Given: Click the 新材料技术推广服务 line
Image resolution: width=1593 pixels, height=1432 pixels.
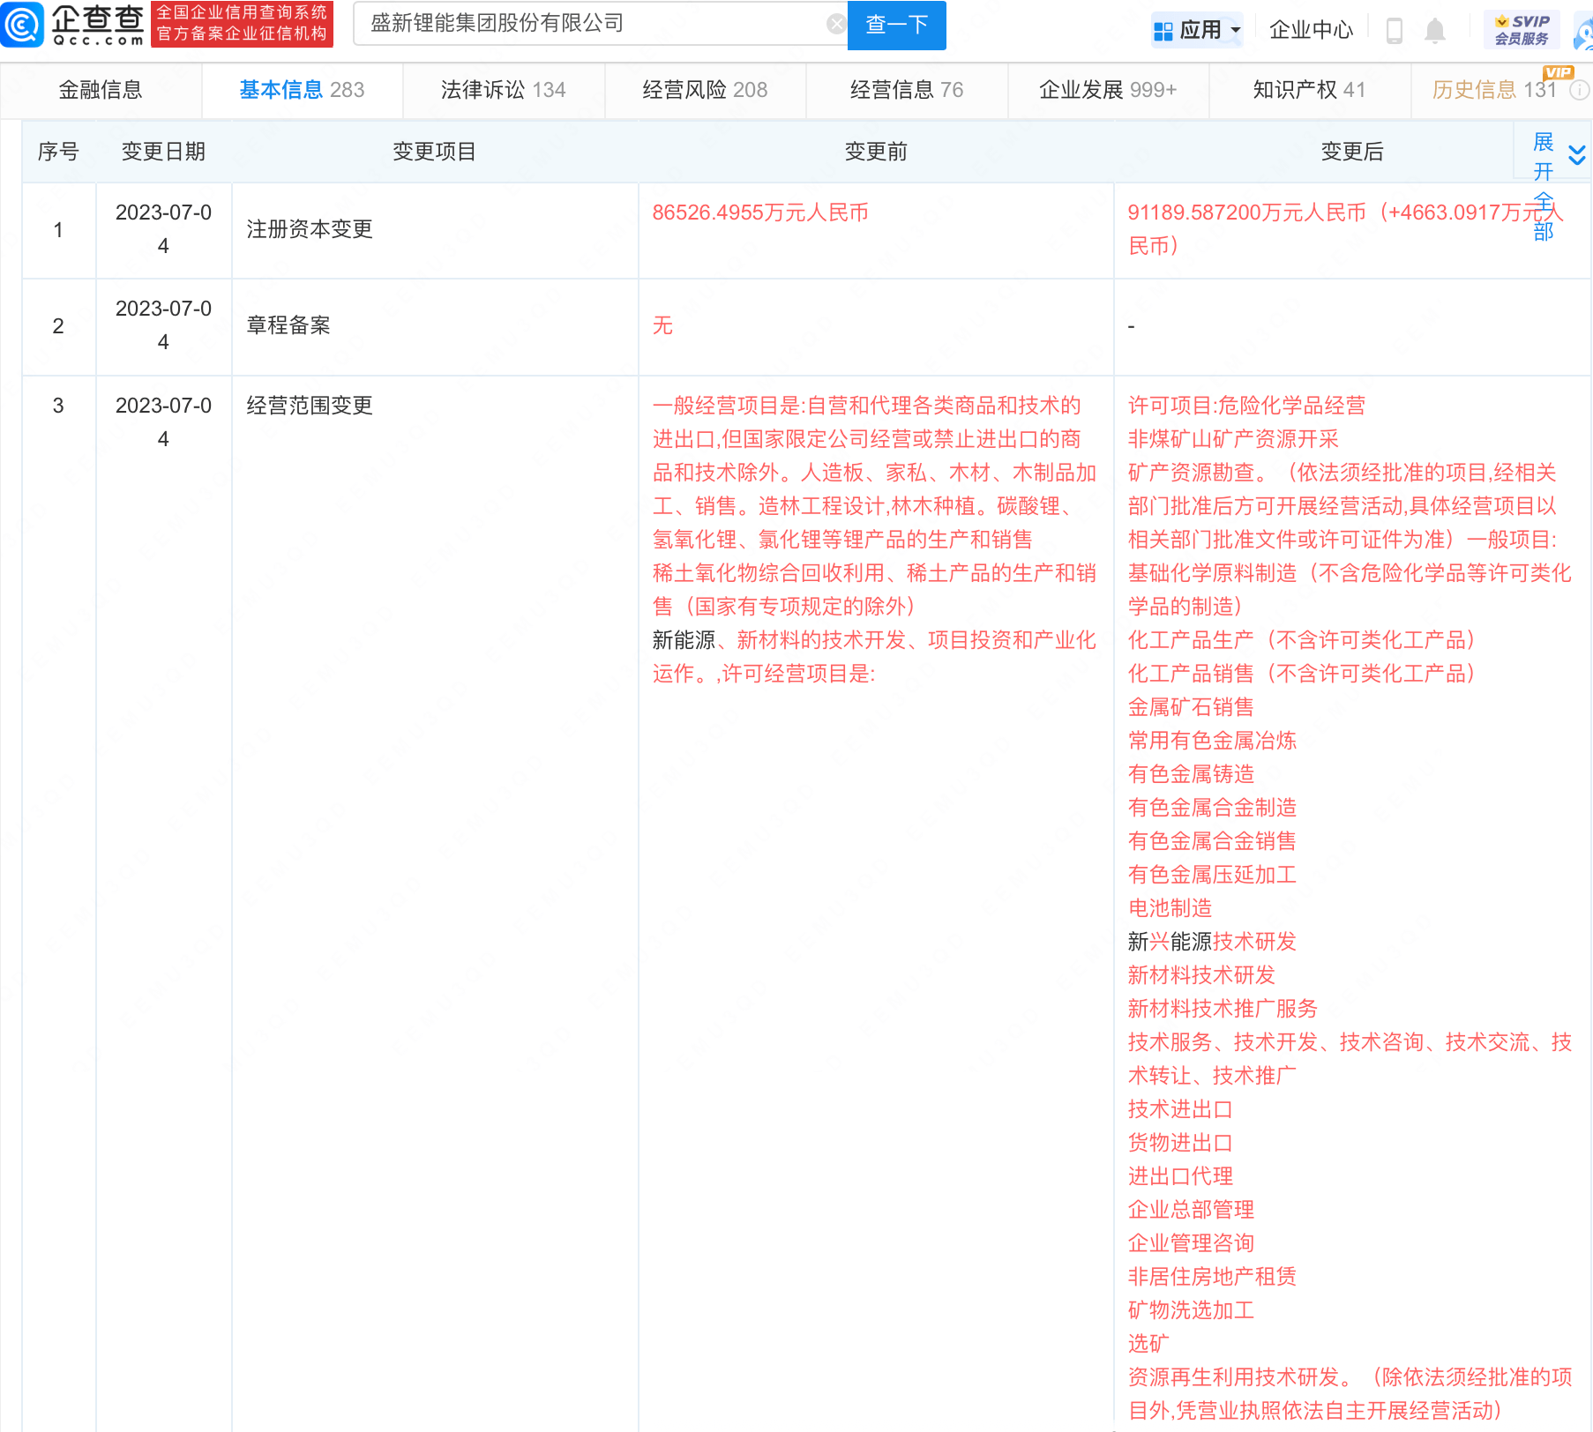Looking at the screenshot, I should (x=1223, y=1009).
